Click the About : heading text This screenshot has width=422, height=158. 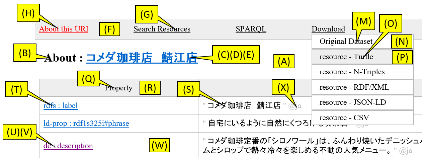pos(64,58)
